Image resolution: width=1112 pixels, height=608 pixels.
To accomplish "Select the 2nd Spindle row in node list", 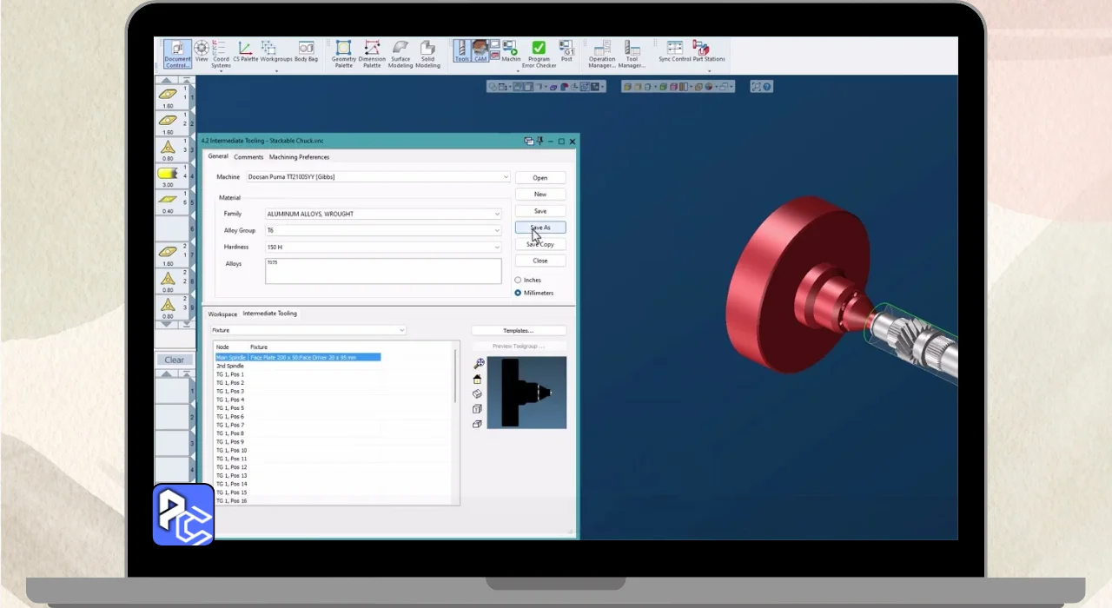I will click(x=230, y=366).
